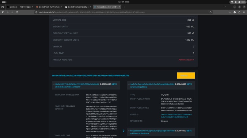The image size is (247, 138).
Task: Close the Blockstream/simplicity GitHub tab
Action: [x=90, y=7]
